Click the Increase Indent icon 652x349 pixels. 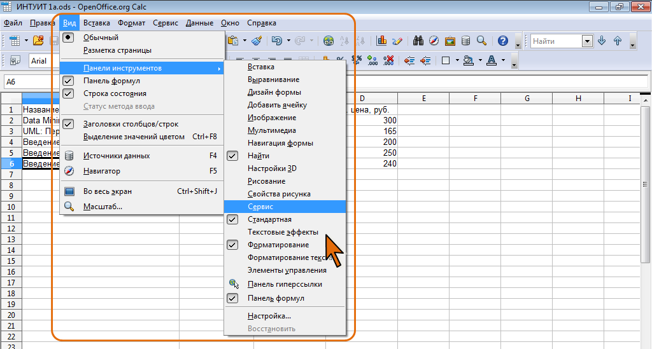425,60
